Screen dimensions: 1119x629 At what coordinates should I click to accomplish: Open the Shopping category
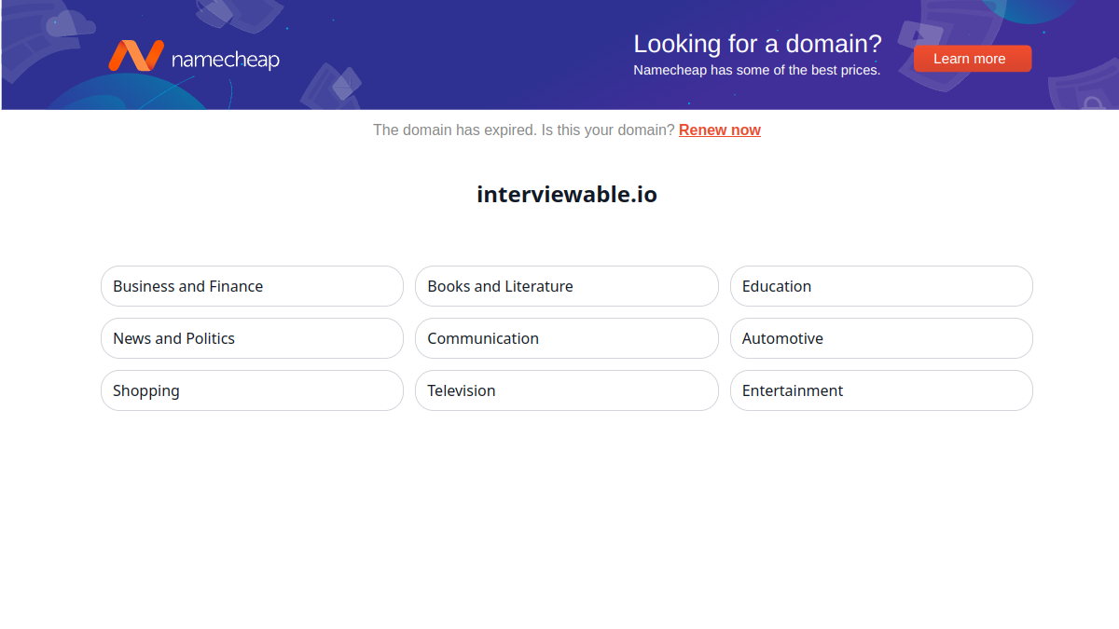(x=252, y=390)
